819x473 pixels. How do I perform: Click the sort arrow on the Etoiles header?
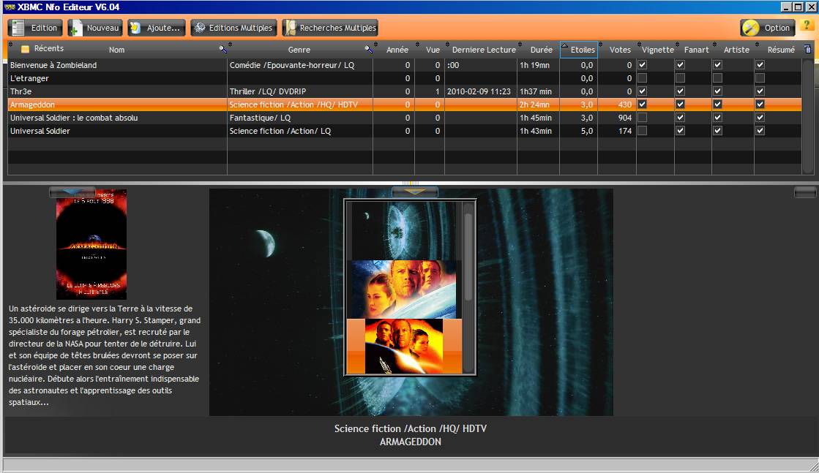click(564, 46)
